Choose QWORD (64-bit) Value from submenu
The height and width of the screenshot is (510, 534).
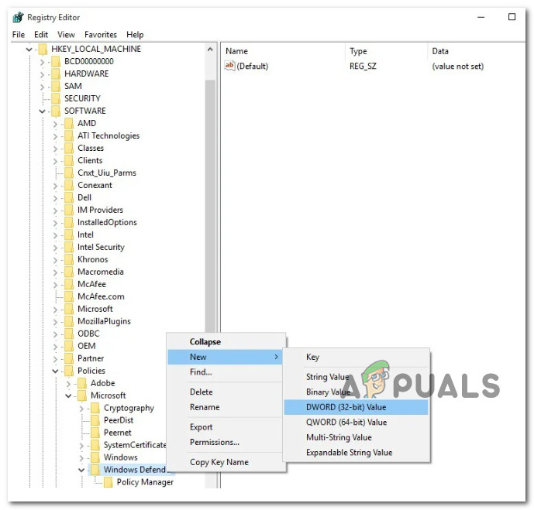click(x=356, y=423)
